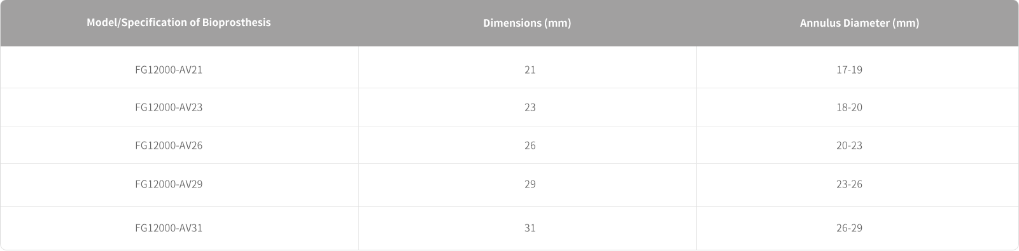Click the annulus diameter 18-20 cell
The width and height of the screenshot is (1019, 251).
849,107
